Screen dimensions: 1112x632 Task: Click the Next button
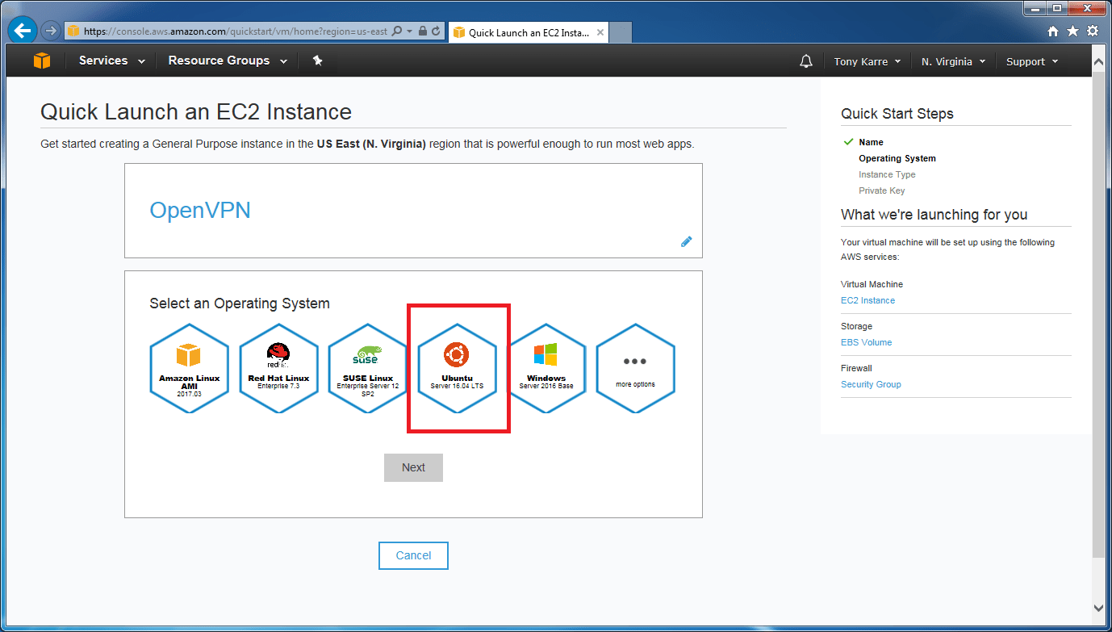tap(413, 467)
